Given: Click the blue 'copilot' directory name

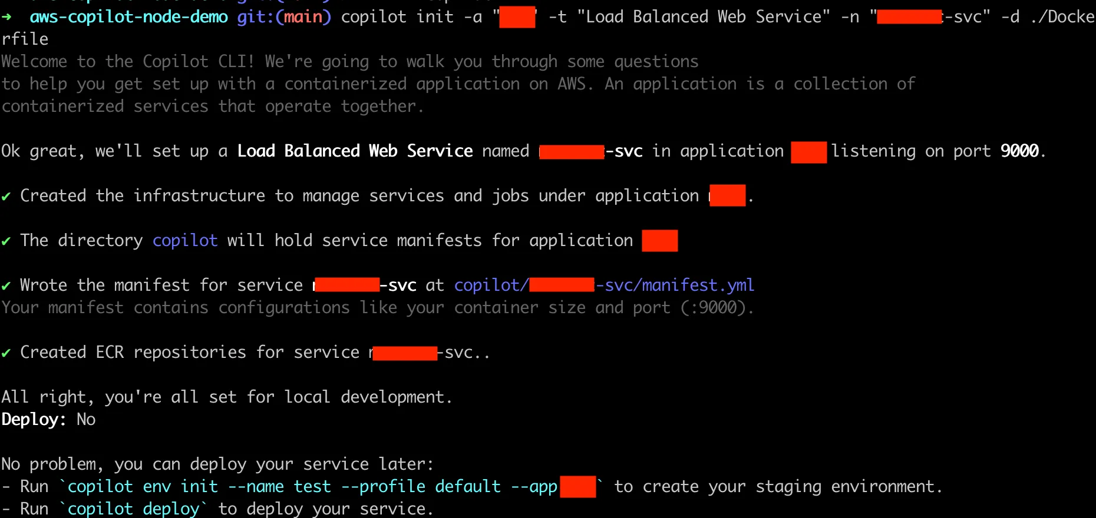Looking at the screenshot, I should point(185,241).
